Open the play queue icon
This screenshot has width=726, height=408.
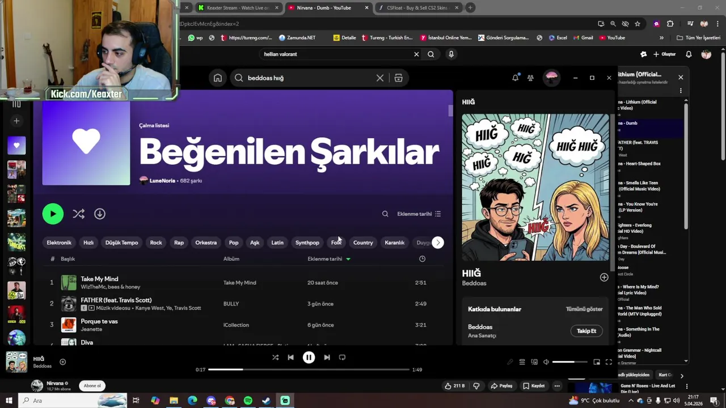click(x=522, y=362)
